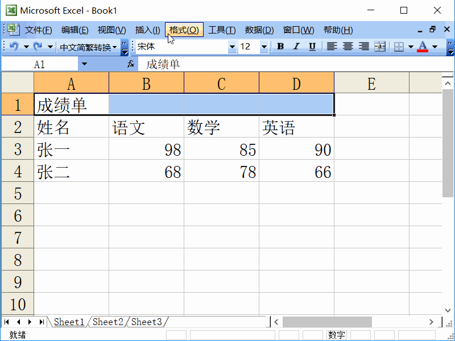
Task: Open the Name Box dropdown
Action: [x=84, y=64]
